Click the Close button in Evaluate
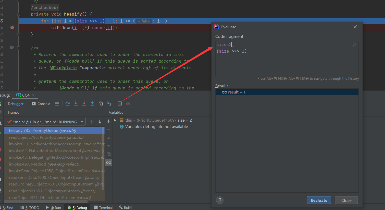The height and width of the screenshot is (210, 385). click(346, 200)
